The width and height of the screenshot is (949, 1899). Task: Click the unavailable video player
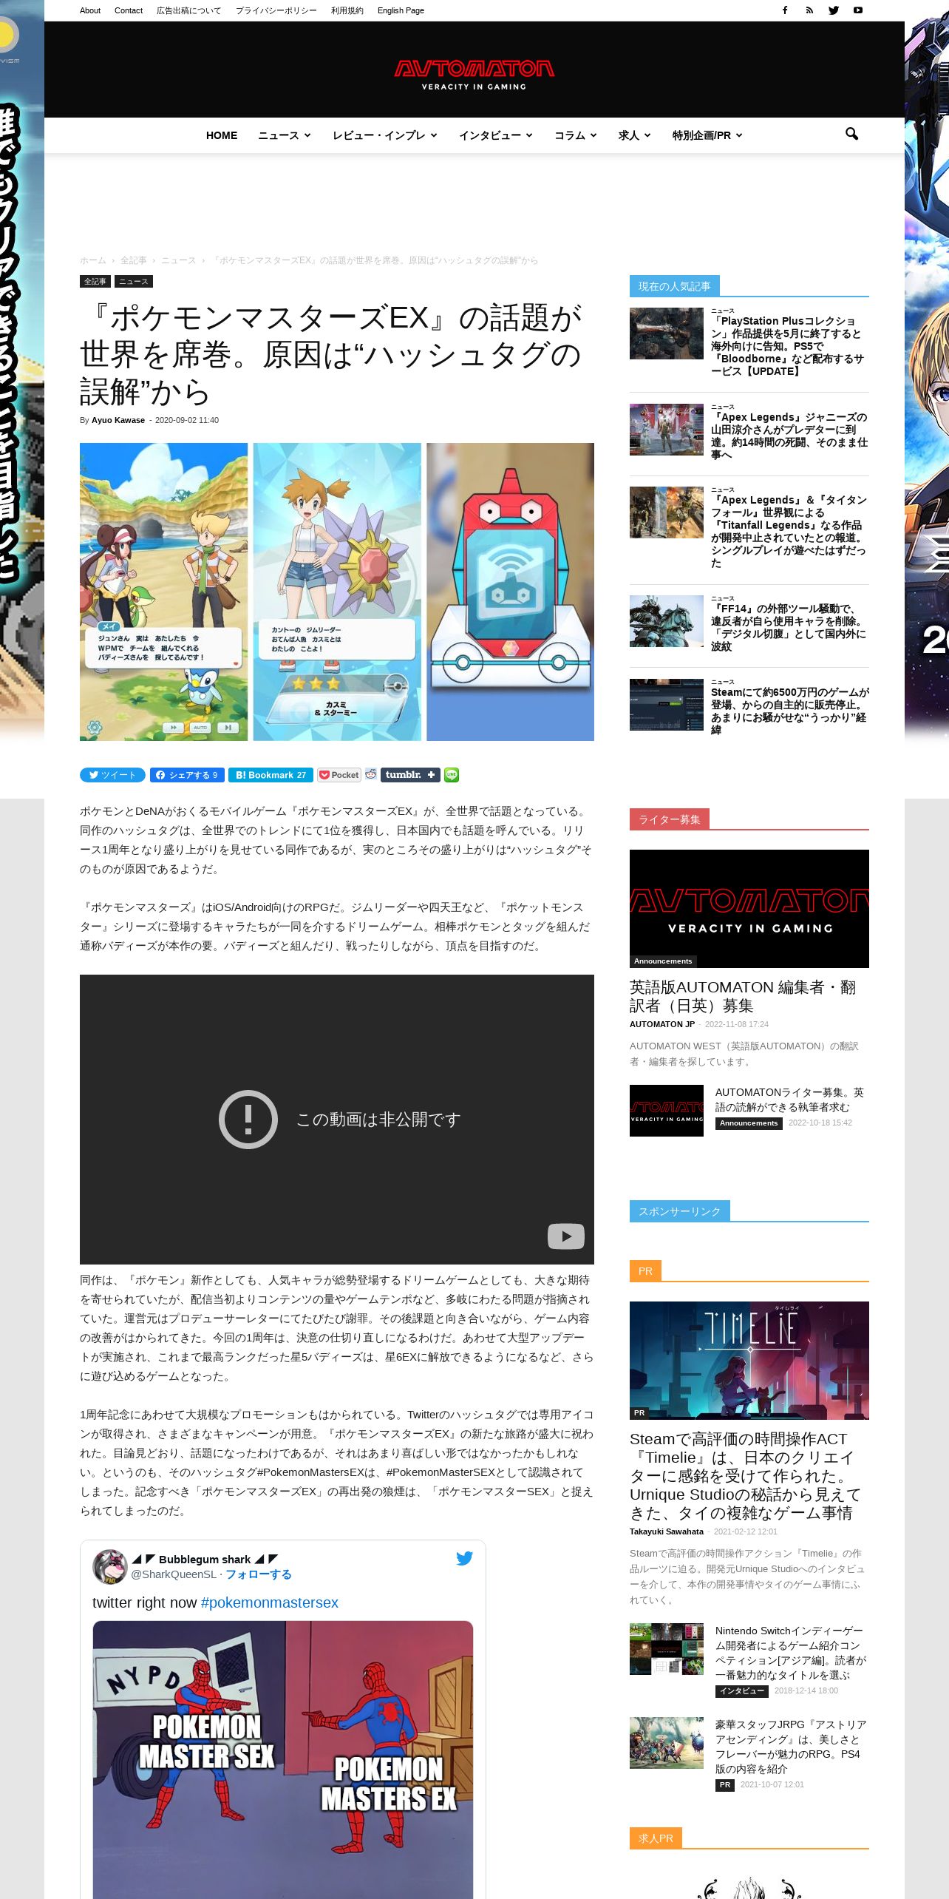coord(337,1120)
